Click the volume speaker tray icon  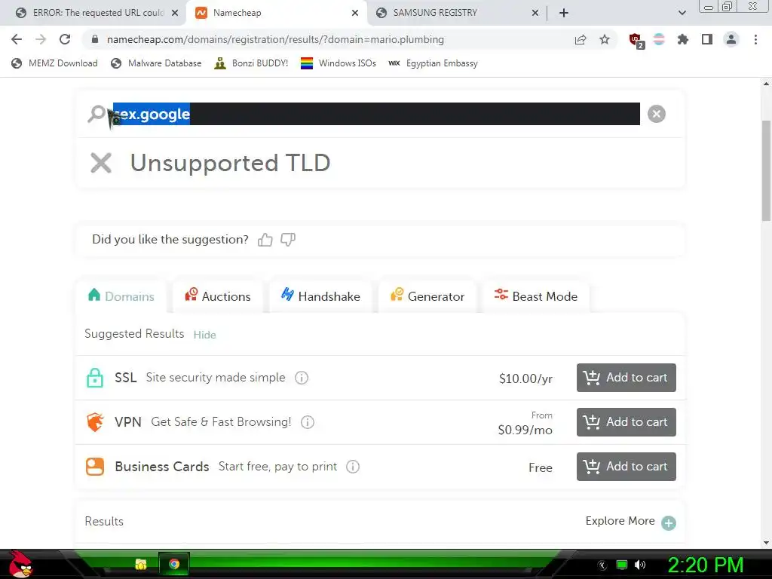pyautogui.click(x=639, y=565)
